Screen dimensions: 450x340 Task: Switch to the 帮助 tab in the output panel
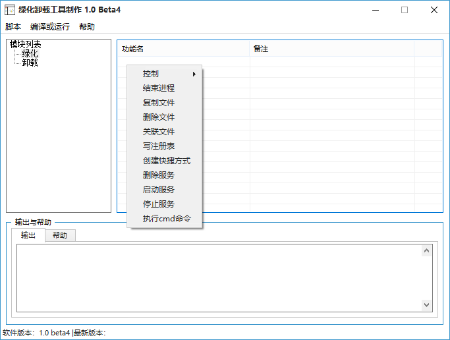[60, 236]
